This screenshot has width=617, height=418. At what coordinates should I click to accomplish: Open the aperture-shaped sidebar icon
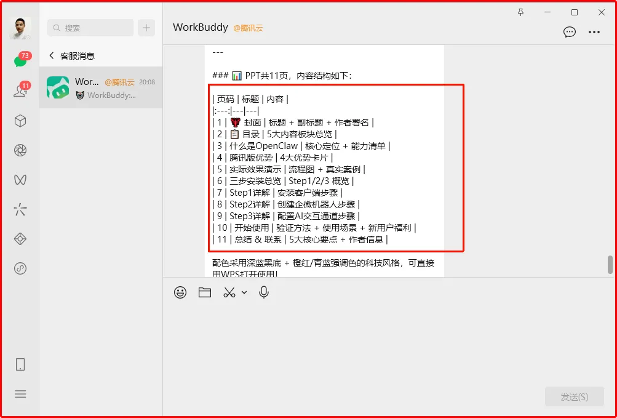(20, 150)
